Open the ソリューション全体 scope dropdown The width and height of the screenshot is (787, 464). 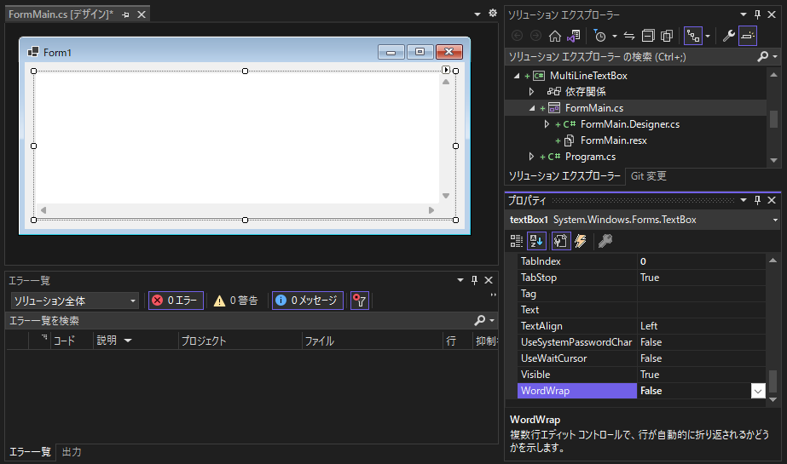point(75,301)
